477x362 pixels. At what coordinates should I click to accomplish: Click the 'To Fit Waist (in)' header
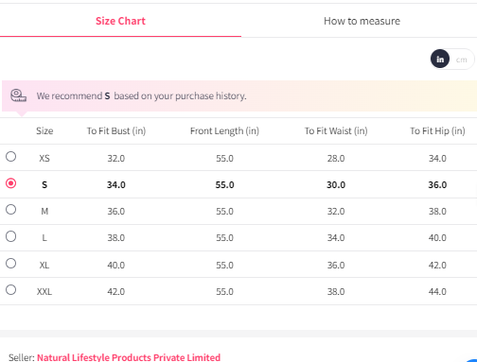pos(336,130)
